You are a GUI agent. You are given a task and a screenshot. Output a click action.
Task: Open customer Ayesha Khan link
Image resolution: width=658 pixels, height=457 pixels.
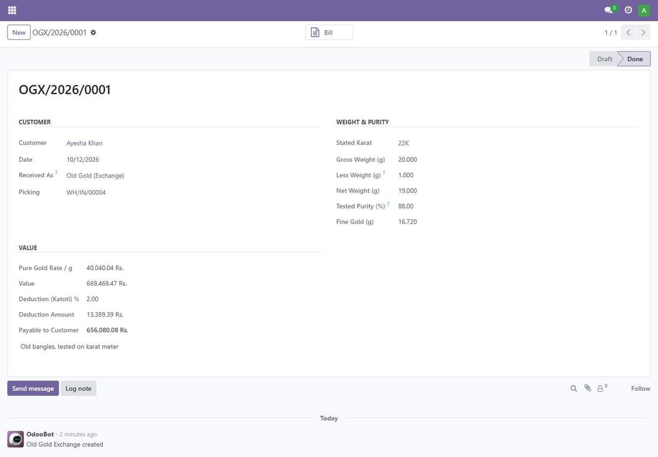tap(85, 143)
